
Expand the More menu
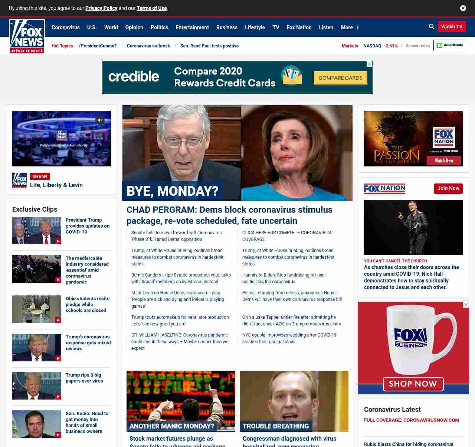coord(350,27)
